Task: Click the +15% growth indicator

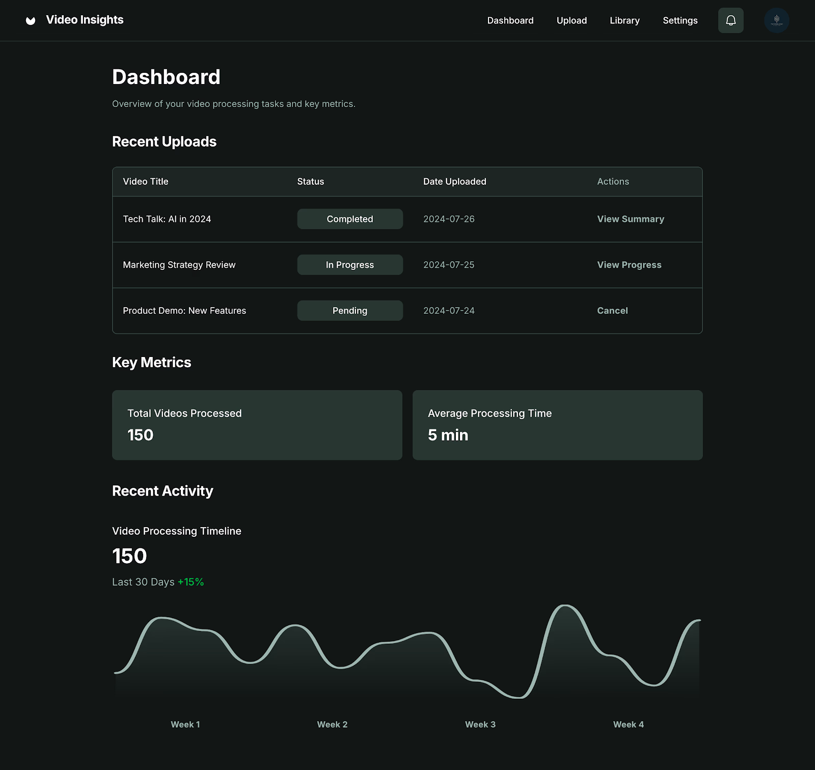Action: [x=190, y=581]
